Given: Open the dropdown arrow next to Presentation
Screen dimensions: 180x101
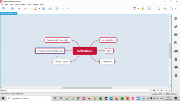Looking at the screenshot, I should coord(138,9).
